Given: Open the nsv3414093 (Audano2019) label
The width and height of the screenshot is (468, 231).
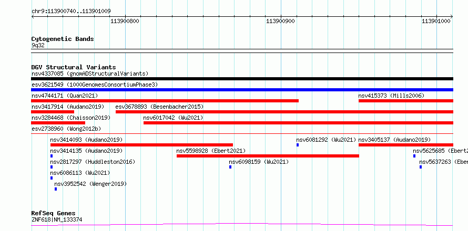Looking at the screenshot, I should [86, 140].
